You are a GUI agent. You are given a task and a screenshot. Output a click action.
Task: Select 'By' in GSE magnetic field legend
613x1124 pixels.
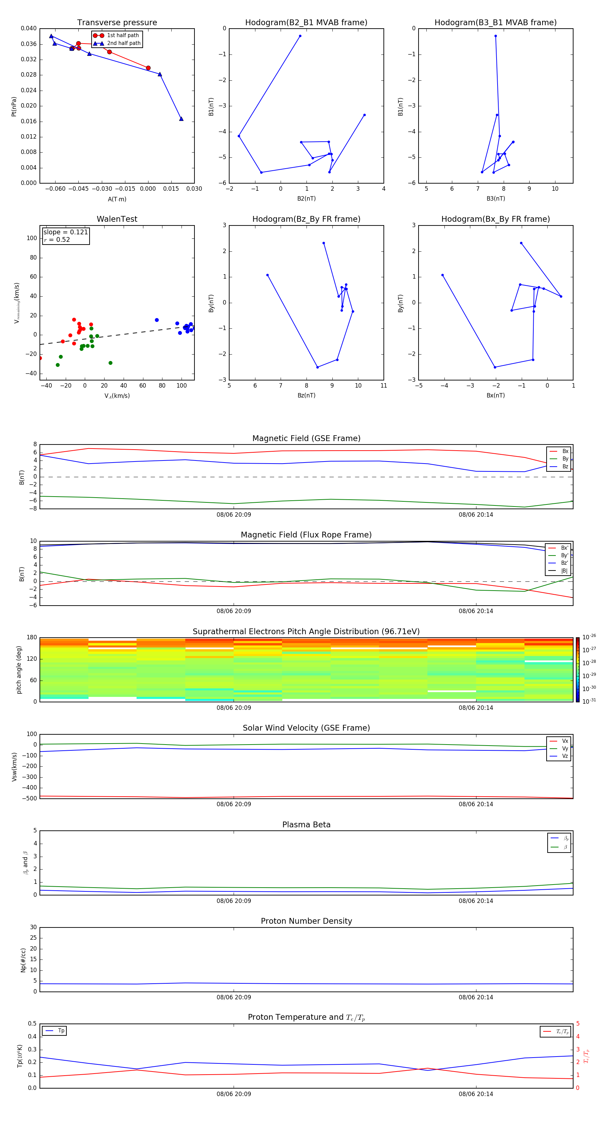coord(559,458)
